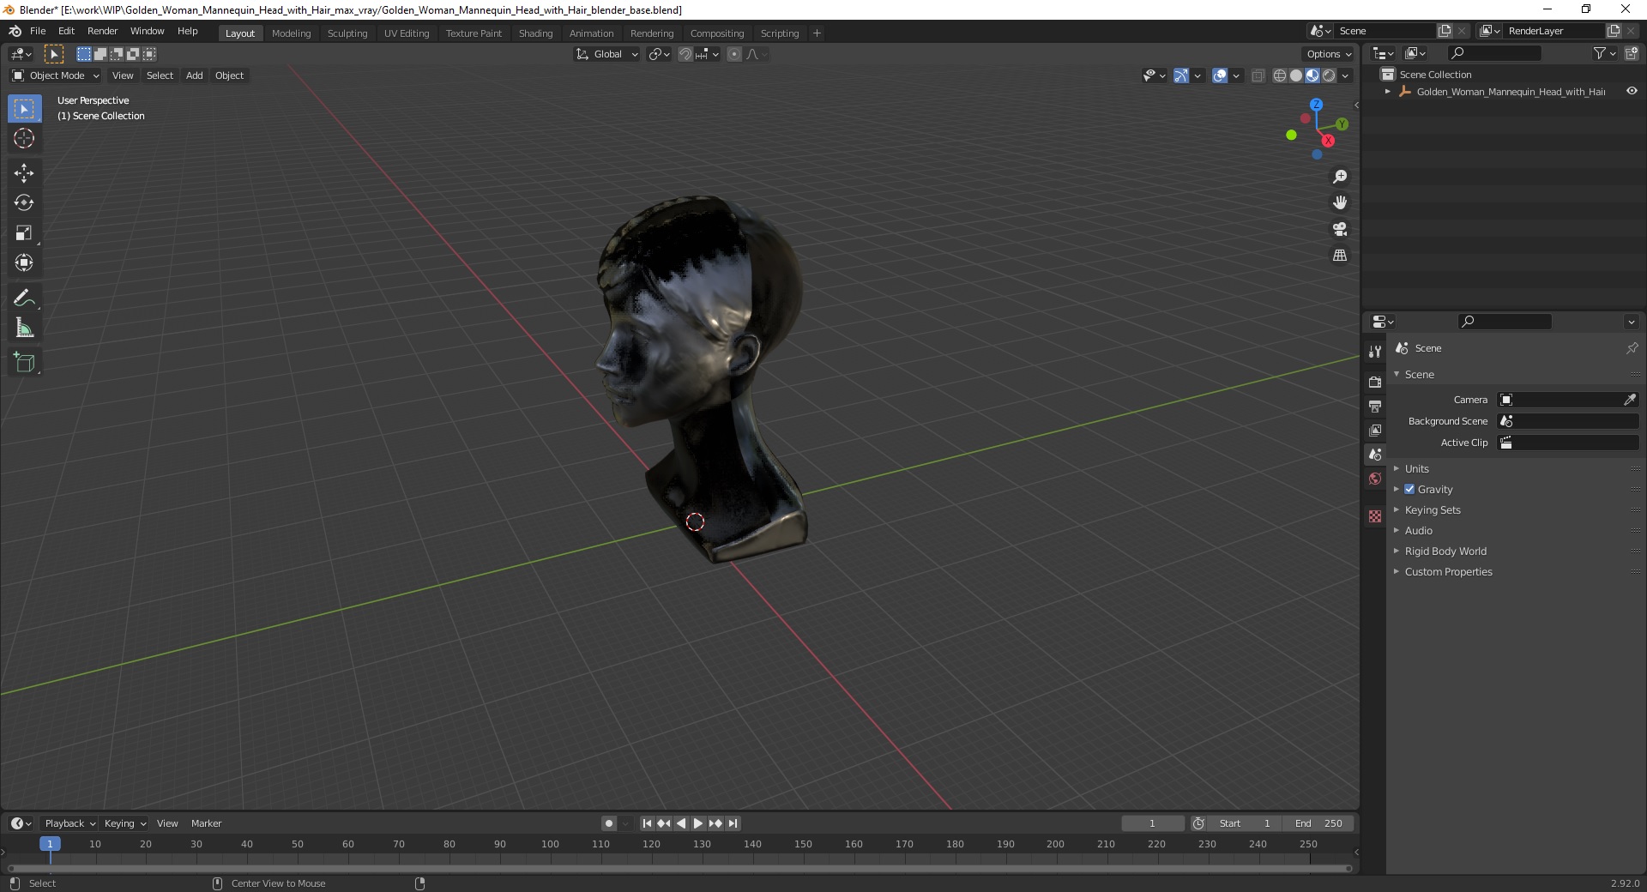Screen dimensions: 1647x892
Task: Open the Render properties tab
Action: 1375,382
